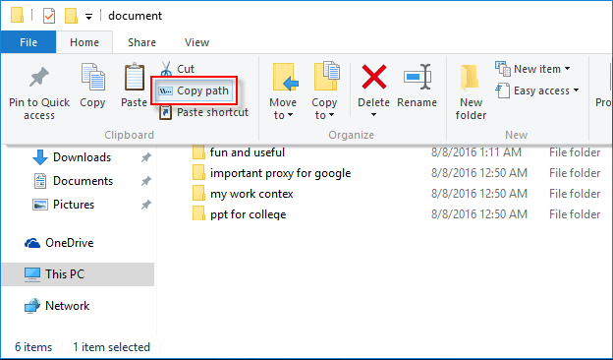Click '6 items' in status bar
The width and height of the screenshot is (613, 360).
[x=33, y=347]
